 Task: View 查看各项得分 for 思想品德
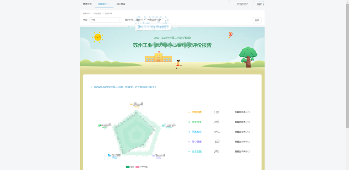243,112
